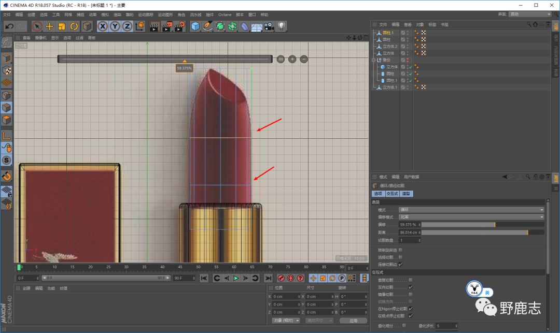
Task: Open the Octane menu
Action: 225,15
